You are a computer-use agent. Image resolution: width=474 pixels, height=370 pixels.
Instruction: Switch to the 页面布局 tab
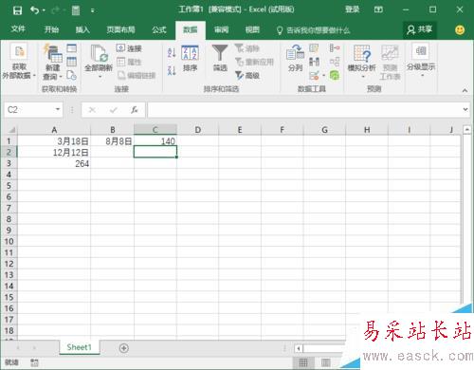120,29
